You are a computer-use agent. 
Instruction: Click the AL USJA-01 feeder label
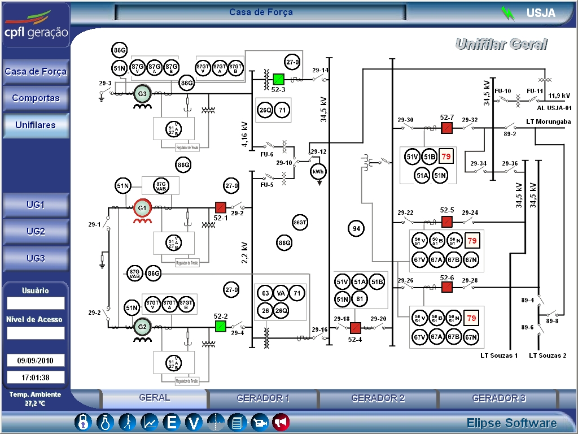click(554, 108)
